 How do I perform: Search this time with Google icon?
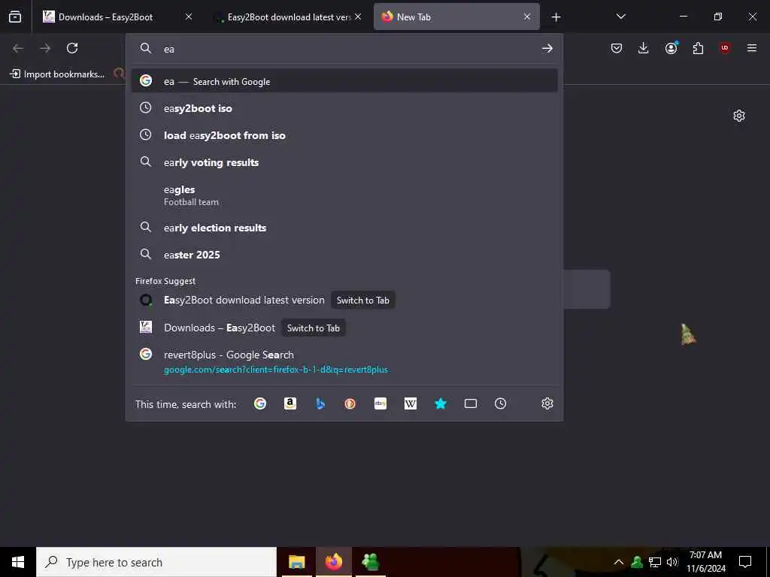(x=260, y=403)
